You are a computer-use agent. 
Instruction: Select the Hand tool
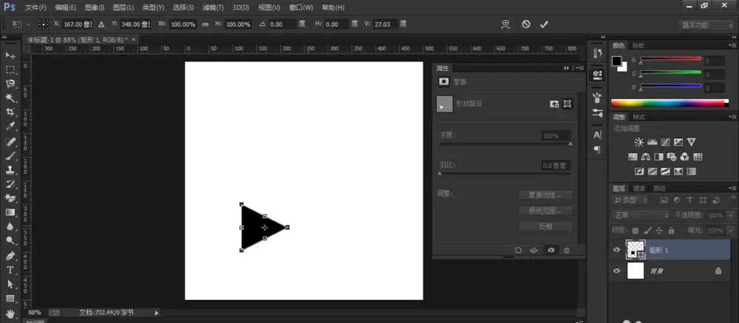pos(10,313)
